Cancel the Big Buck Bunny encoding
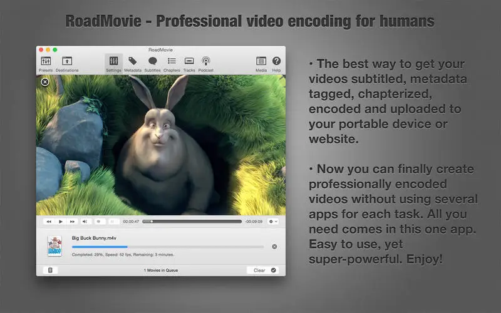The image size is (501, 313). click(274, 247)
